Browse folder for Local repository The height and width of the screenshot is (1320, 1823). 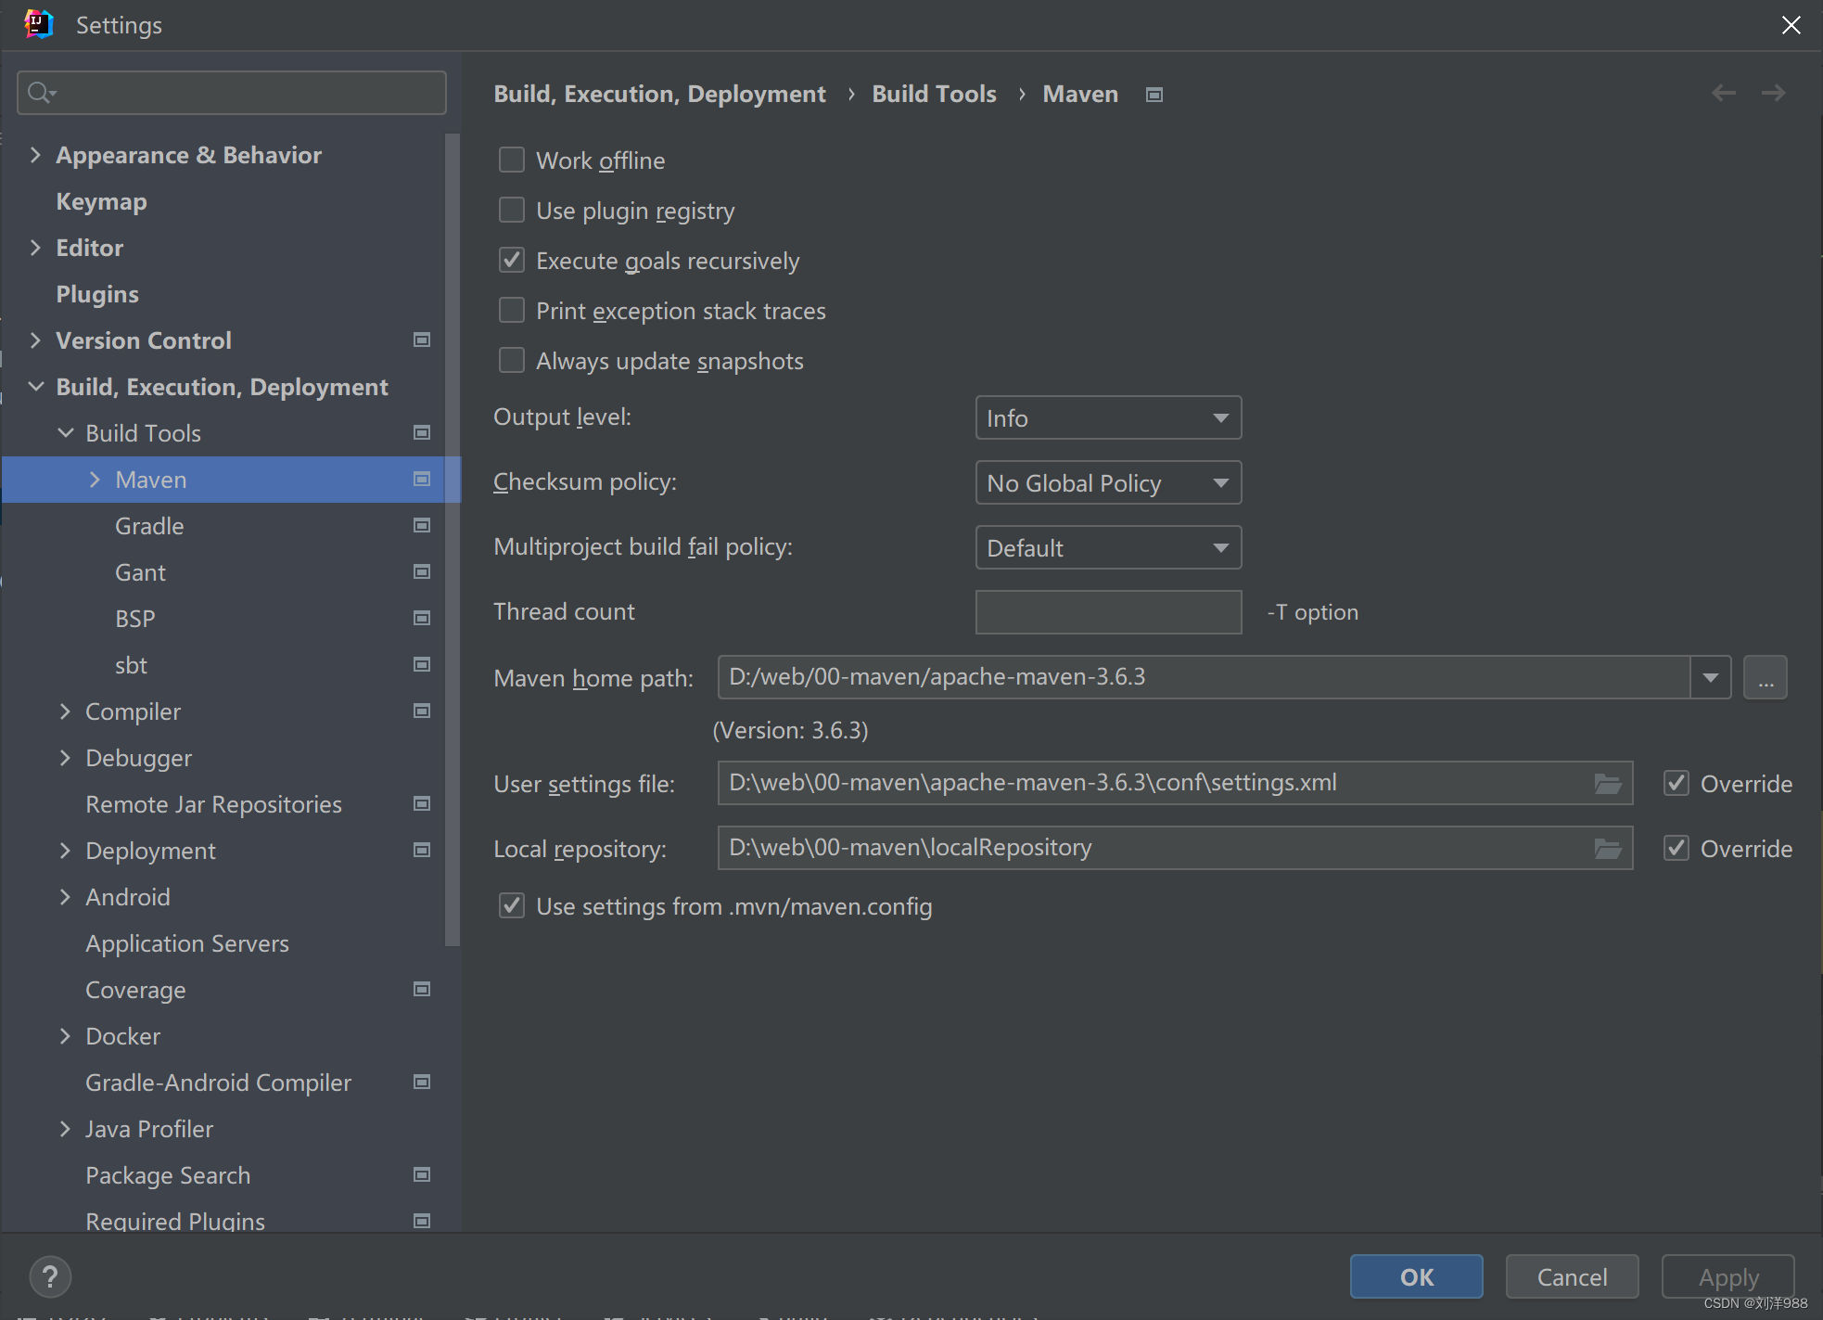coord(1608,849)
